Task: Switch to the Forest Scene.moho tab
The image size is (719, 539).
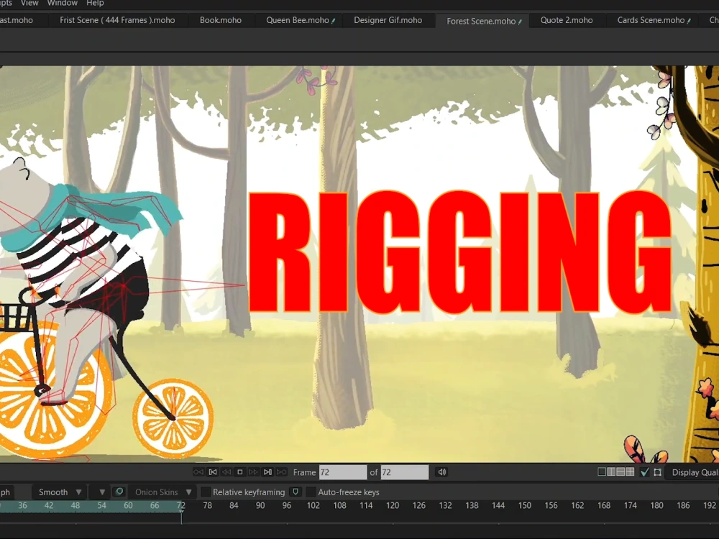Action: (x=481, y=20)
